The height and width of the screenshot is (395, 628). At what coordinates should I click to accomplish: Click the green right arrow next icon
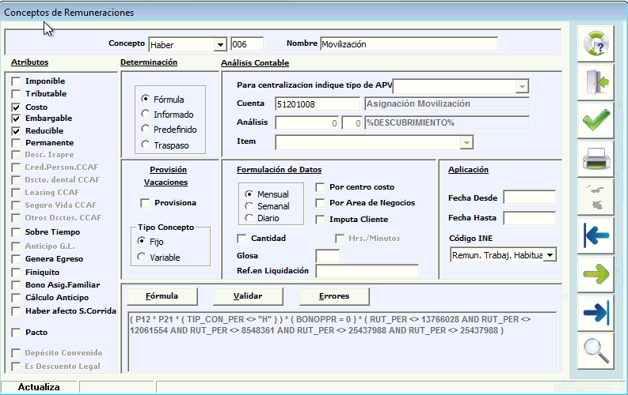pos(595,273)
